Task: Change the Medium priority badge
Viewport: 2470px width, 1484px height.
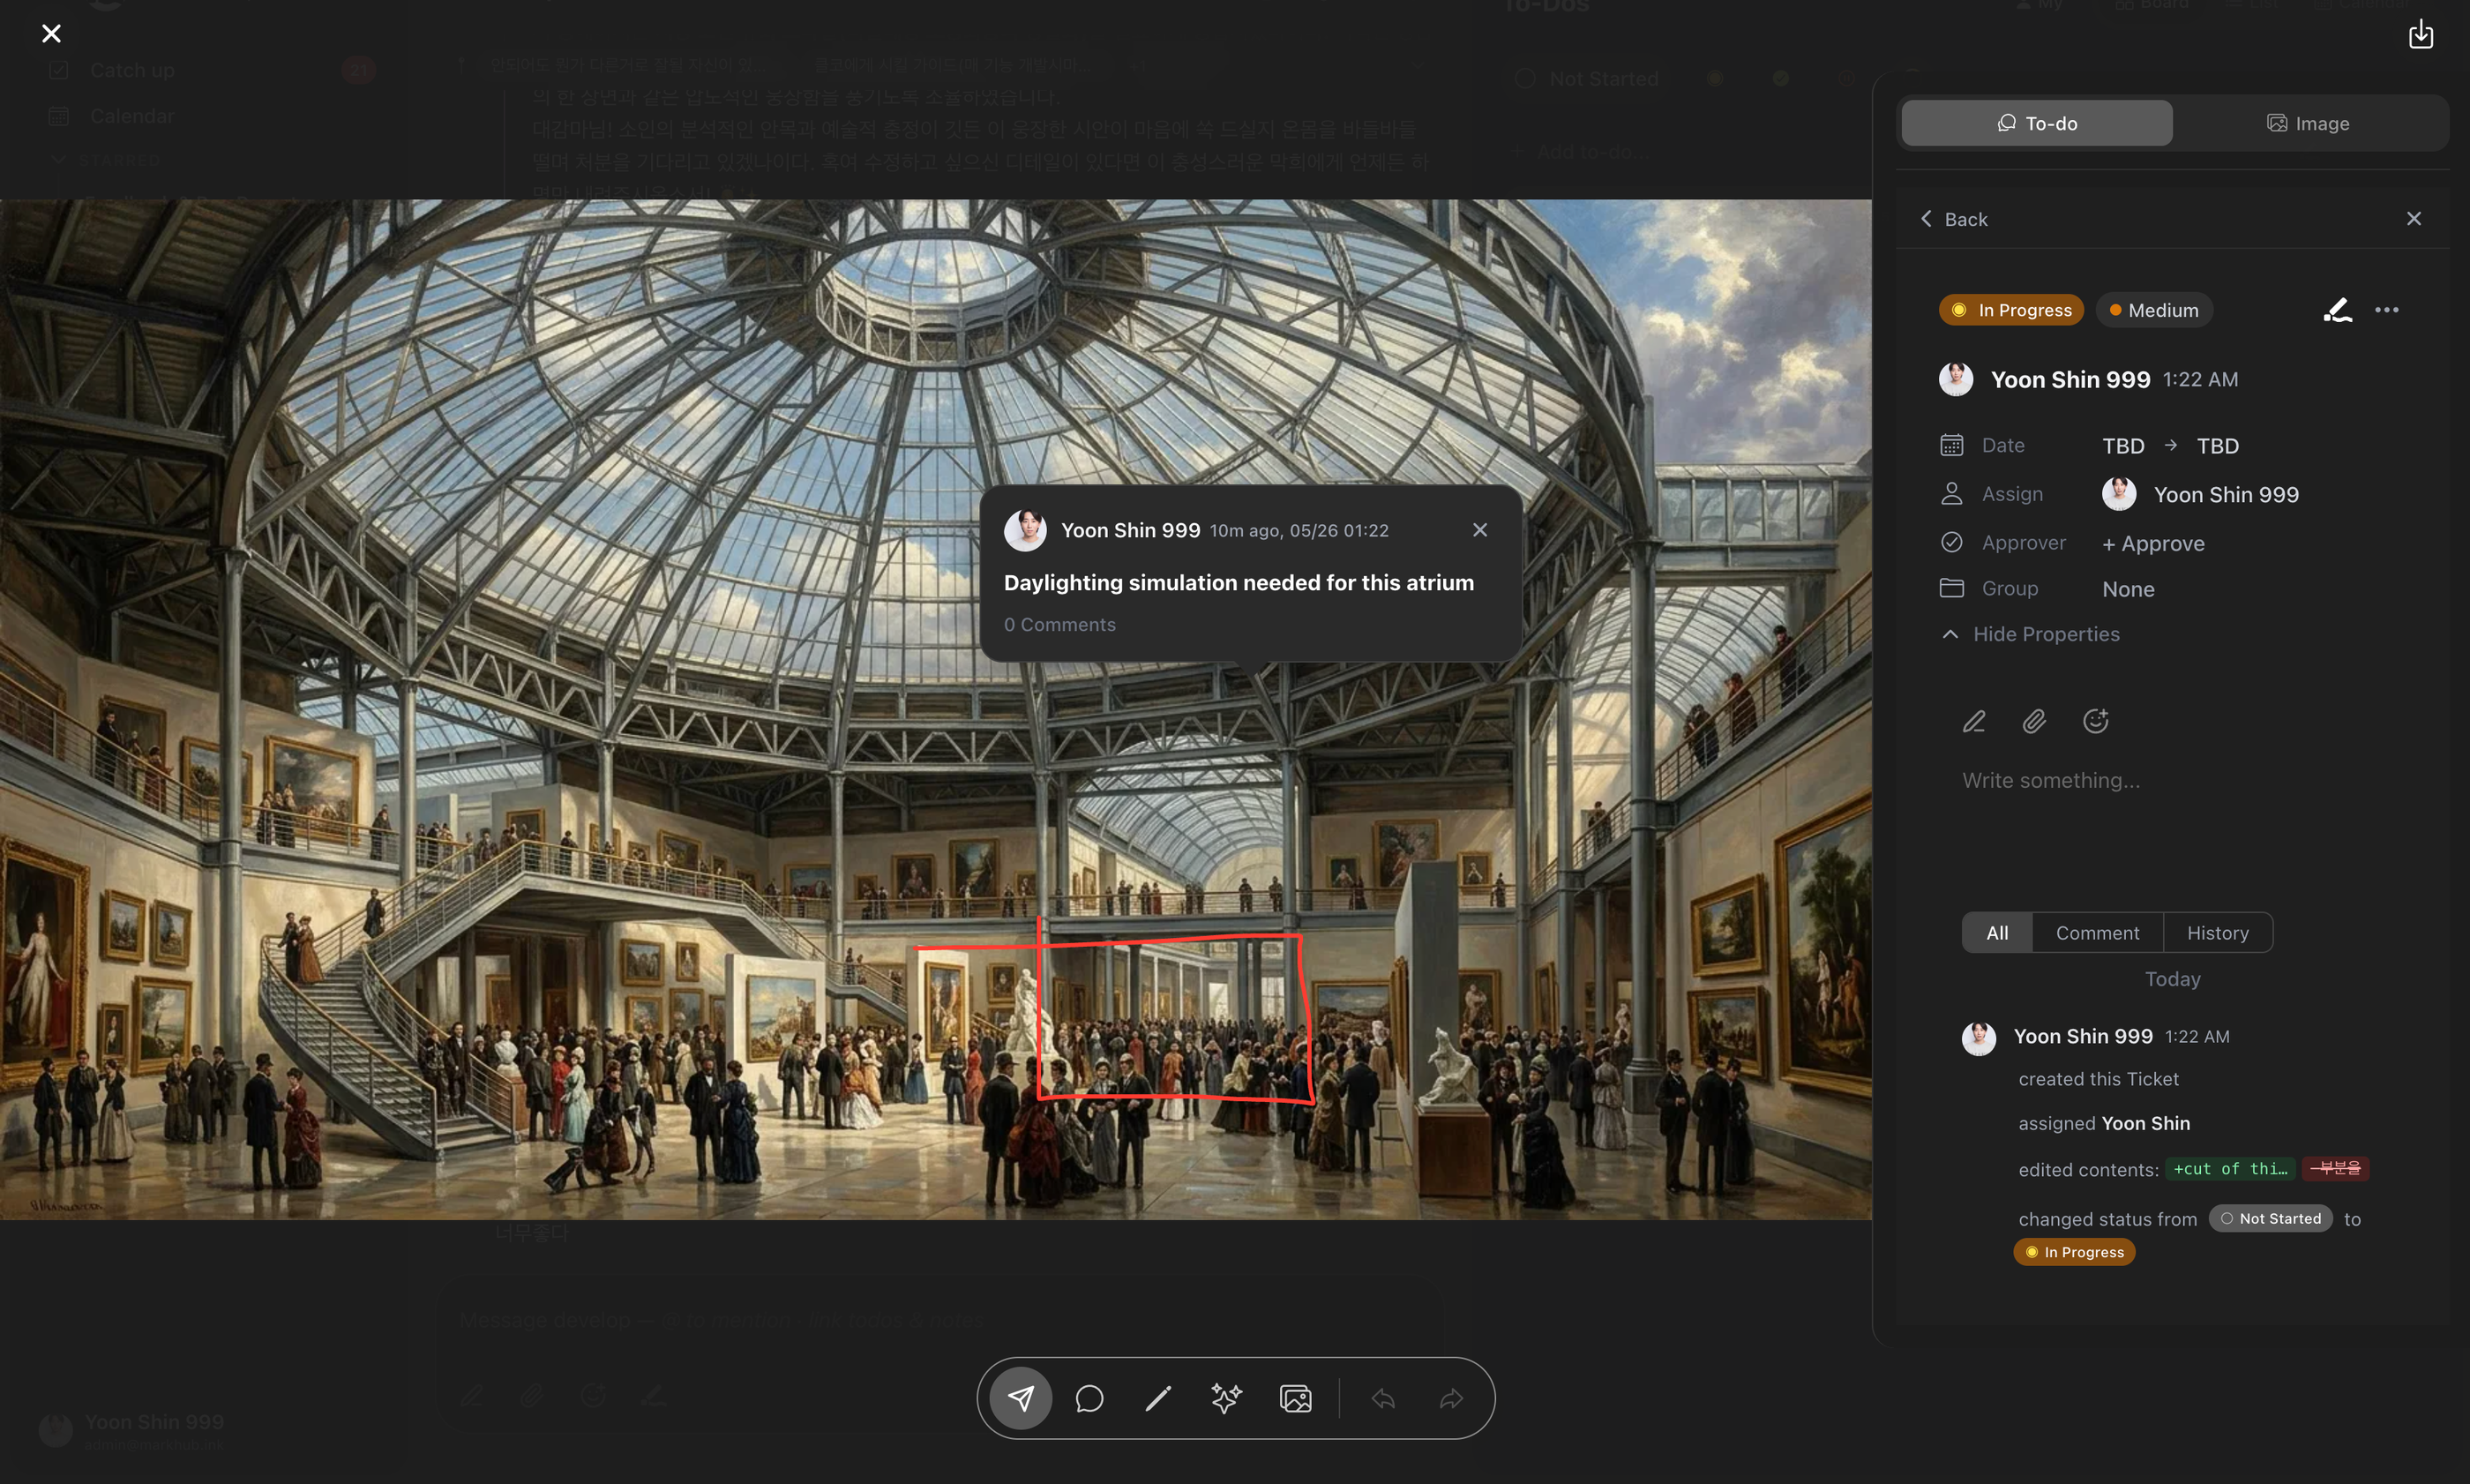Action: click(x=2153, y=310)
